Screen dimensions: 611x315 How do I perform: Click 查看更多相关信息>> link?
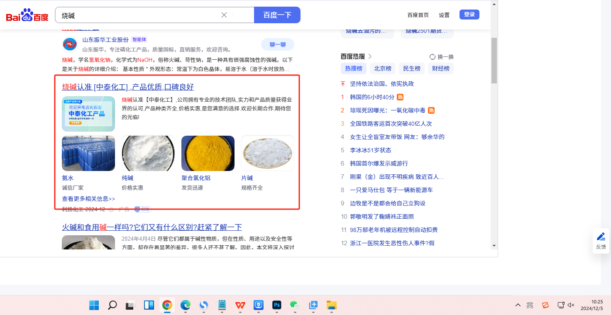[88, 199]
